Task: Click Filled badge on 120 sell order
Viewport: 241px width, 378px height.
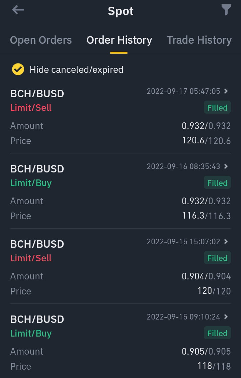Action: coord(217,258)
